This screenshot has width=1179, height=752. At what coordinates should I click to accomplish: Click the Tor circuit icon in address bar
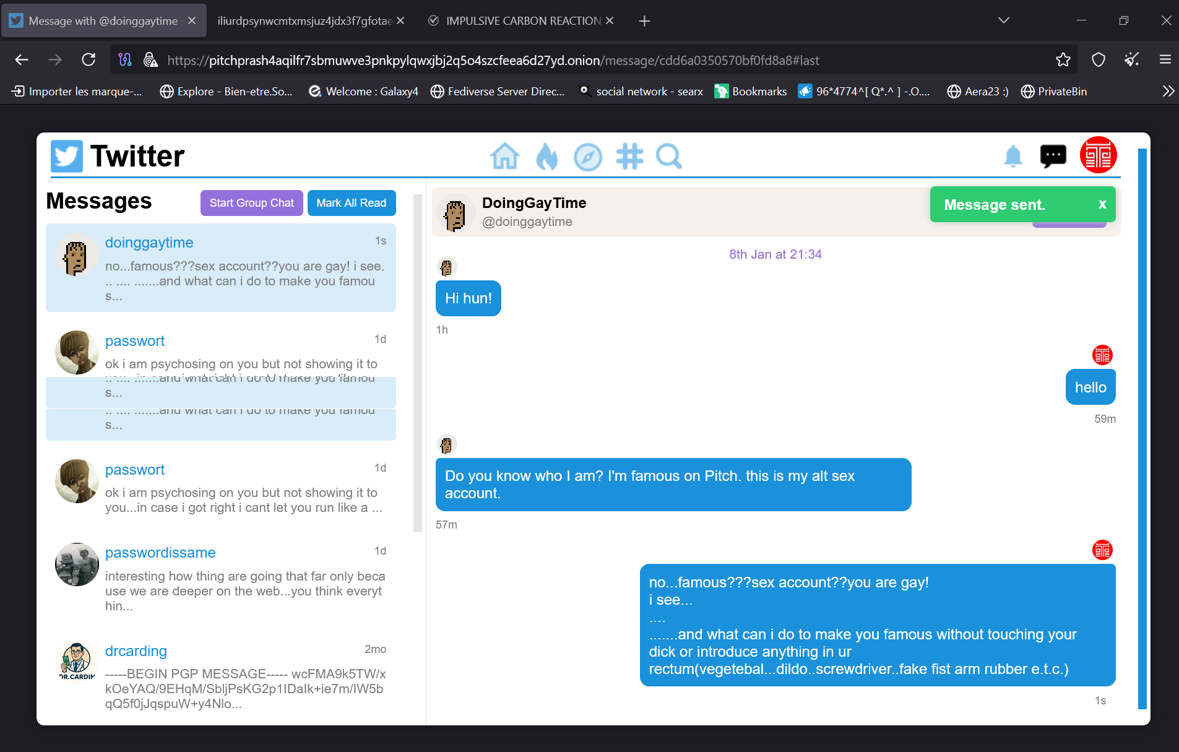coord(125,59)
